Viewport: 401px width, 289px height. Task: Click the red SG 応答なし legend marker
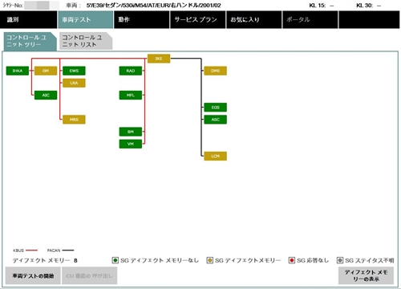292,260
